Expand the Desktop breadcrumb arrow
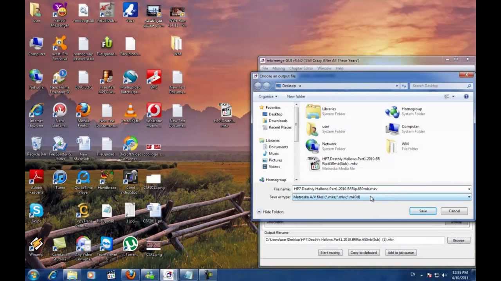Image resolution: width=501 pixels, height=281 pixels. click(x=300, y=86)
